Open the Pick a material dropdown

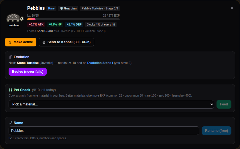111,104
